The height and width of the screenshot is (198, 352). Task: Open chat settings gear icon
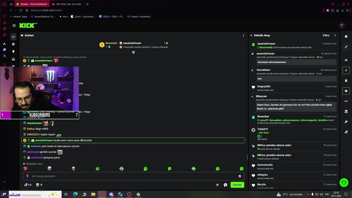pyautogui.click(x=217, y=185)
